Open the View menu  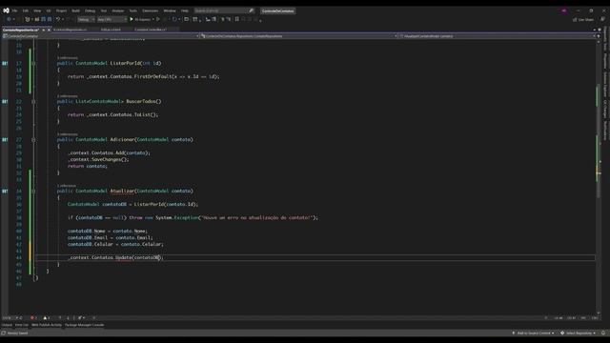[x=37, y=10]
